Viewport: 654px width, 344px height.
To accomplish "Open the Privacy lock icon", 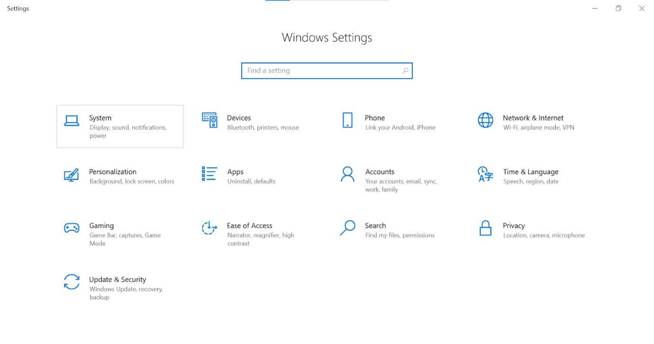I will tap(485, 228).
